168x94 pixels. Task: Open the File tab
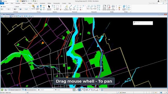point(2,3)
